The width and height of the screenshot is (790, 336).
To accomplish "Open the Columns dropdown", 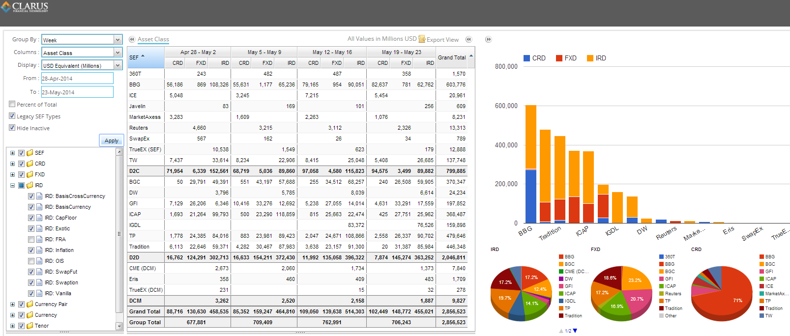I will (x=117, y=53).
